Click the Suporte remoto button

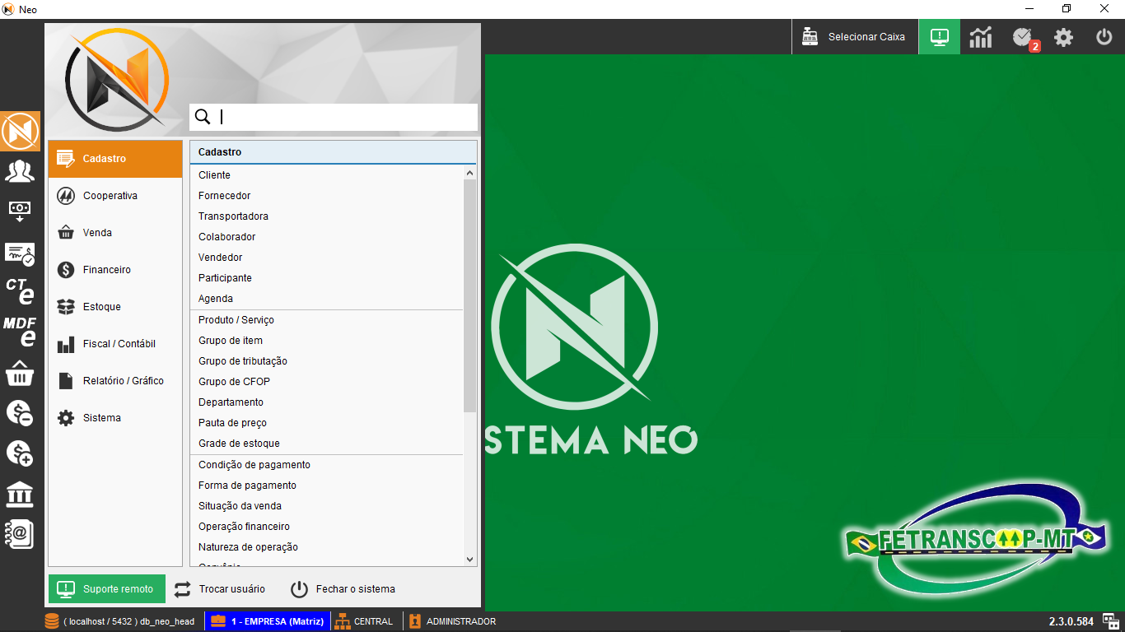click(107, 589)
